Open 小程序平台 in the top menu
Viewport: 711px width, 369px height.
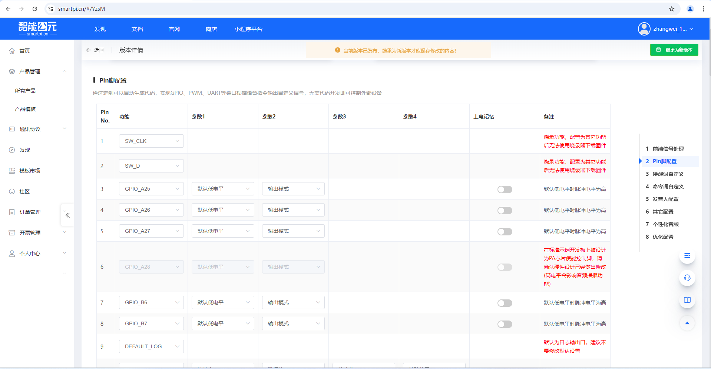click(x=248, y=29)
